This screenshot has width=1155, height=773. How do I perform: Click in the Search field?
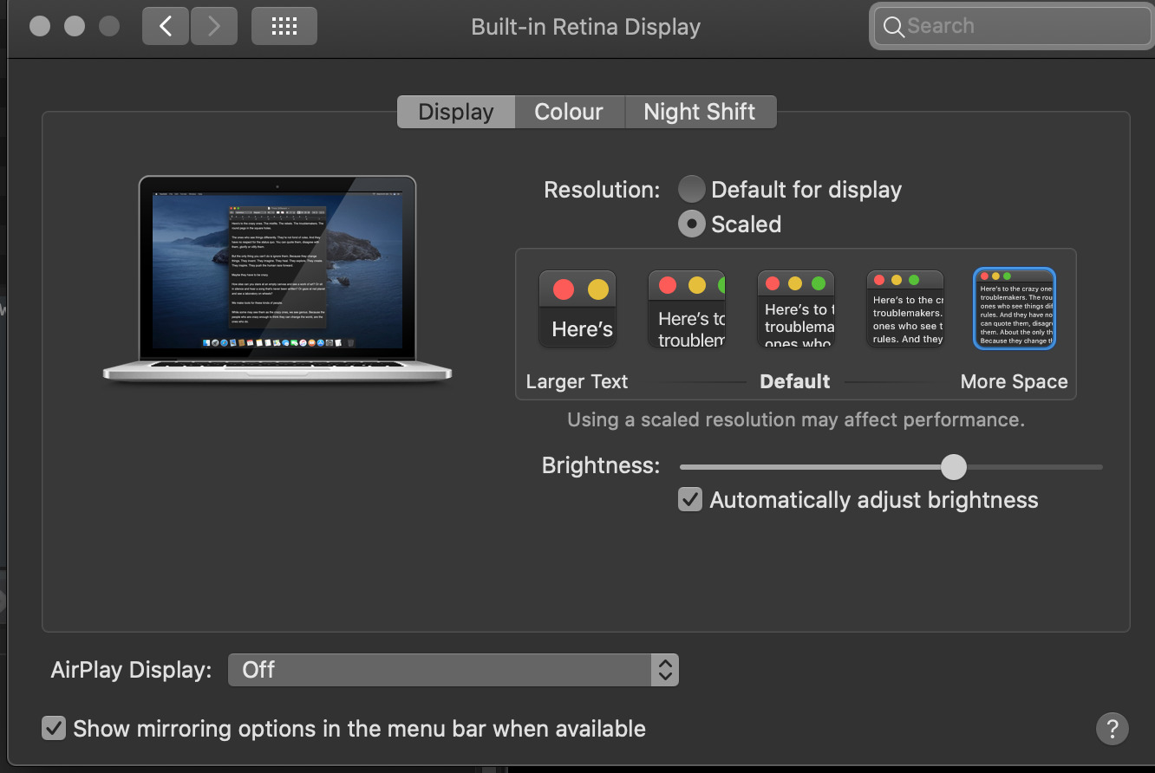tap(1011, 27)
